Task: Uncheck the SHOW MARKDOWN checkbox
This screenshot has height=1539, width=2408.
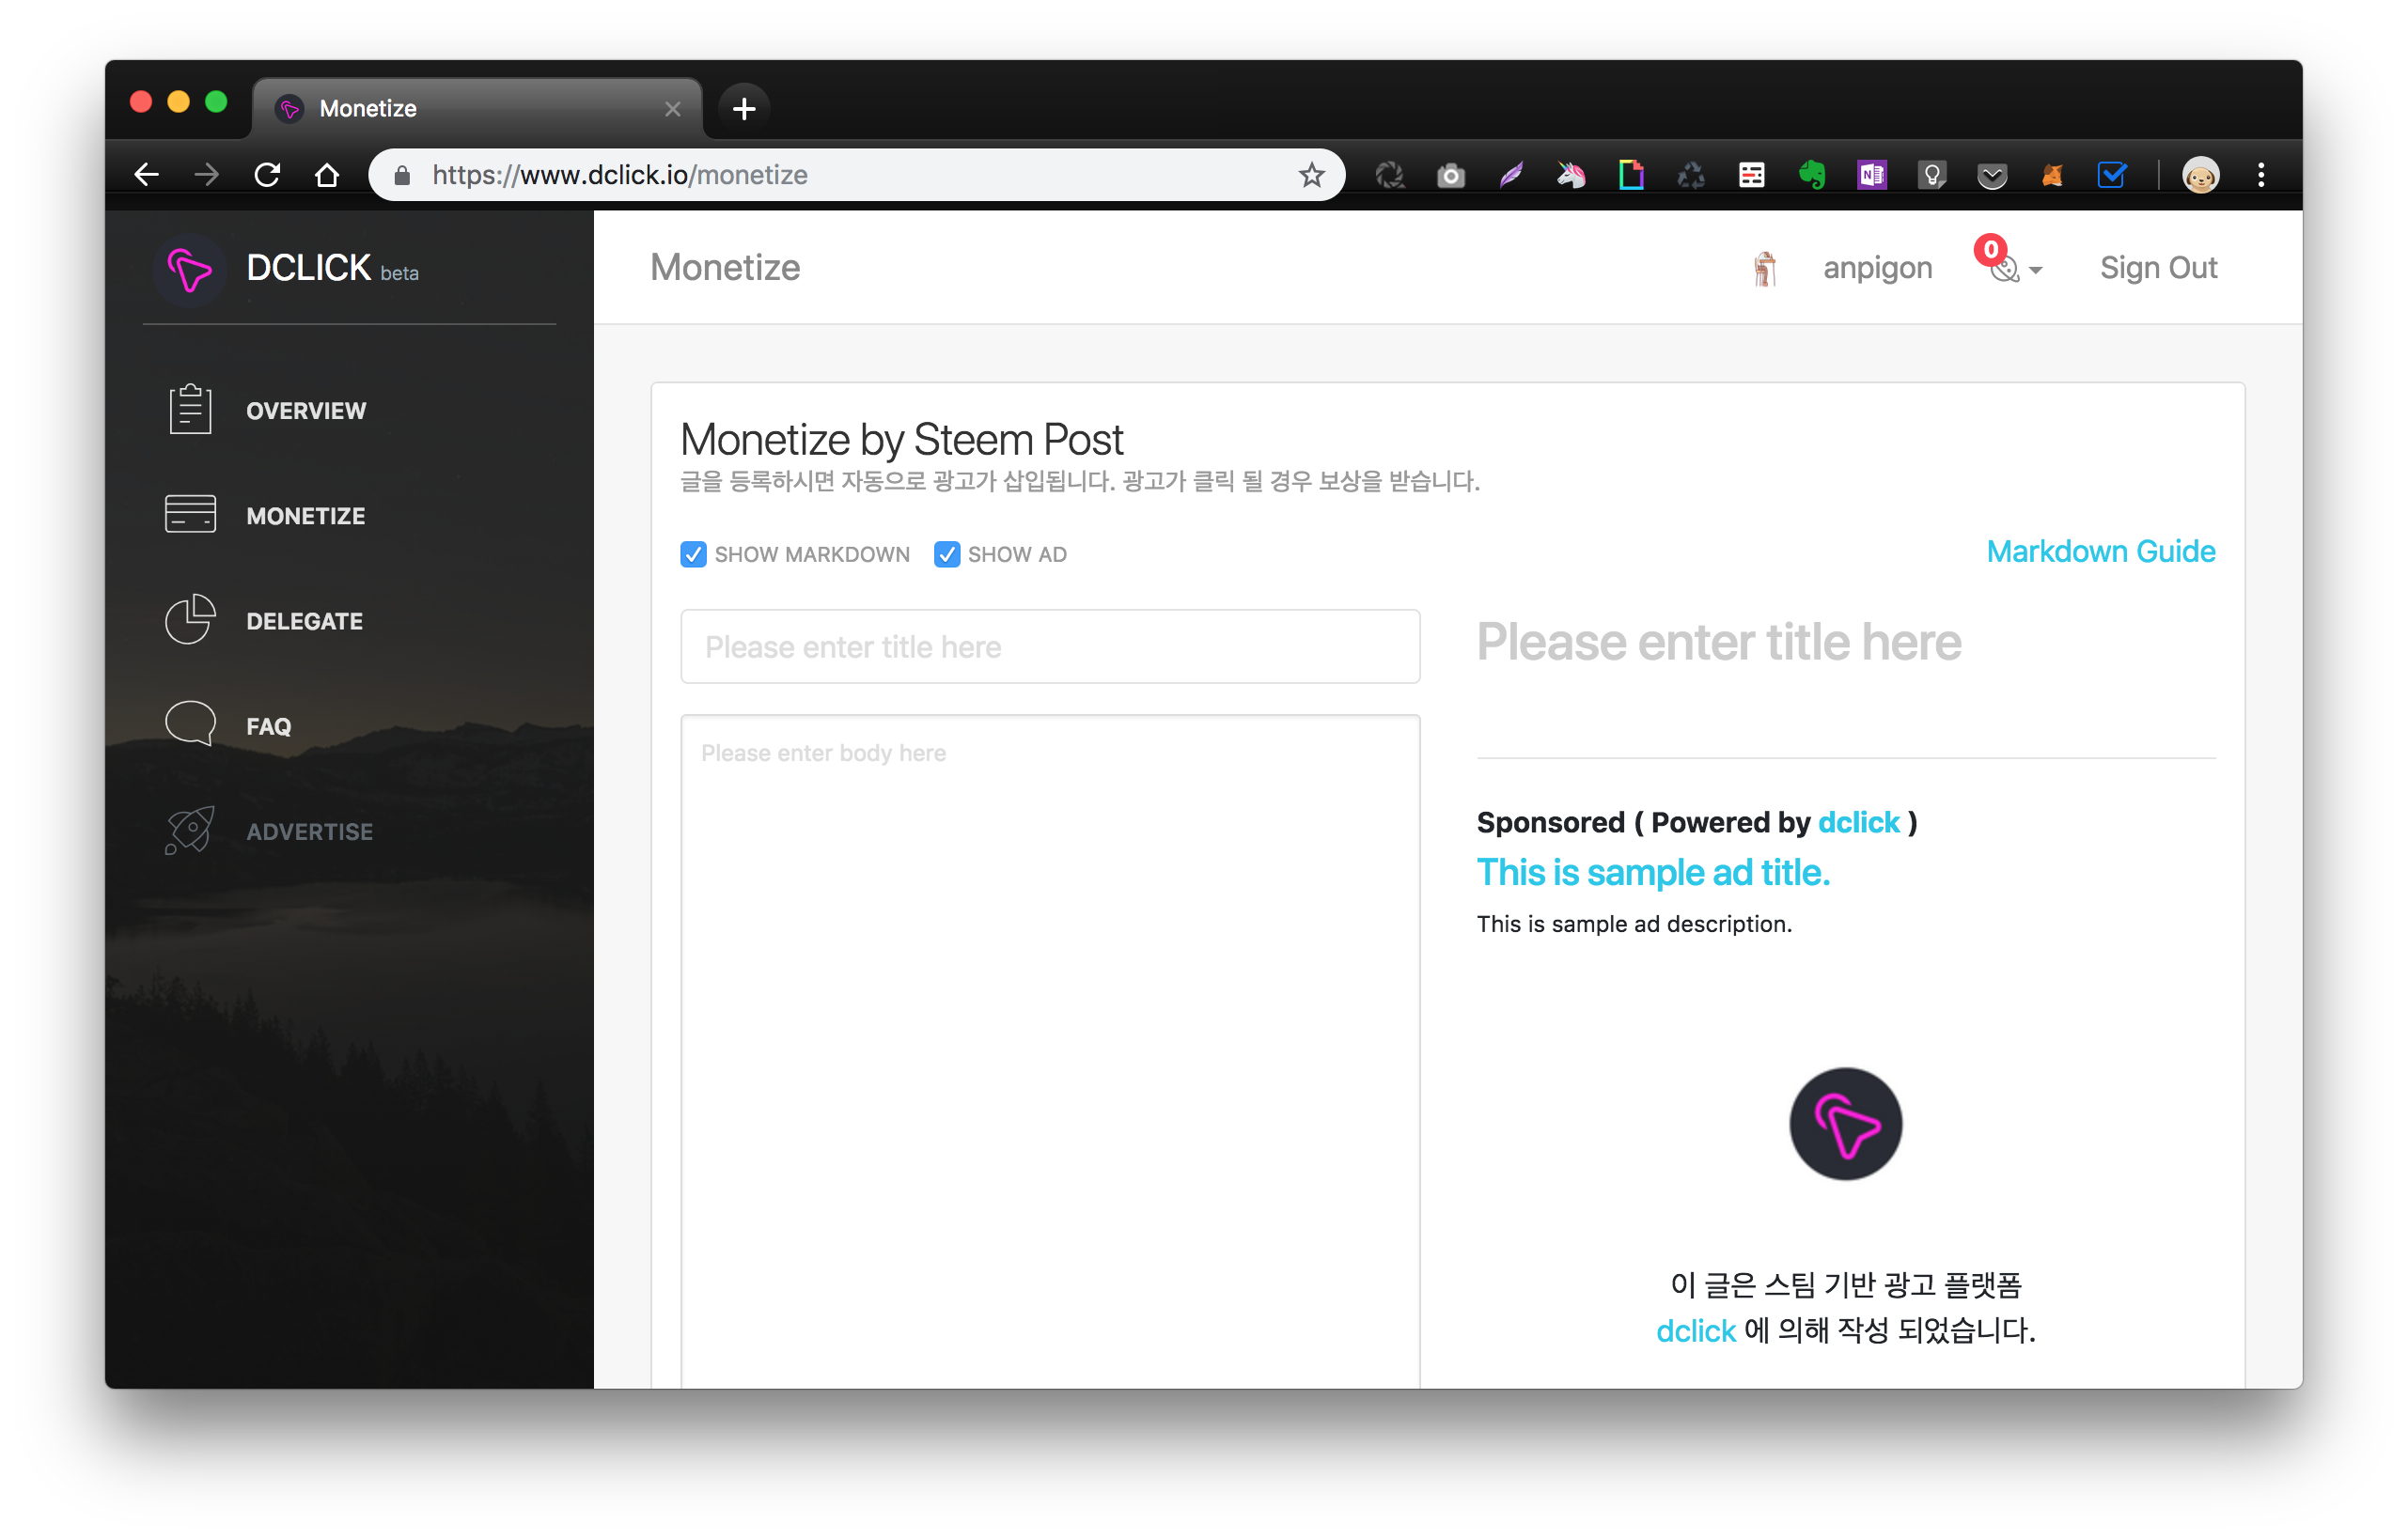Action: (693, 554)
